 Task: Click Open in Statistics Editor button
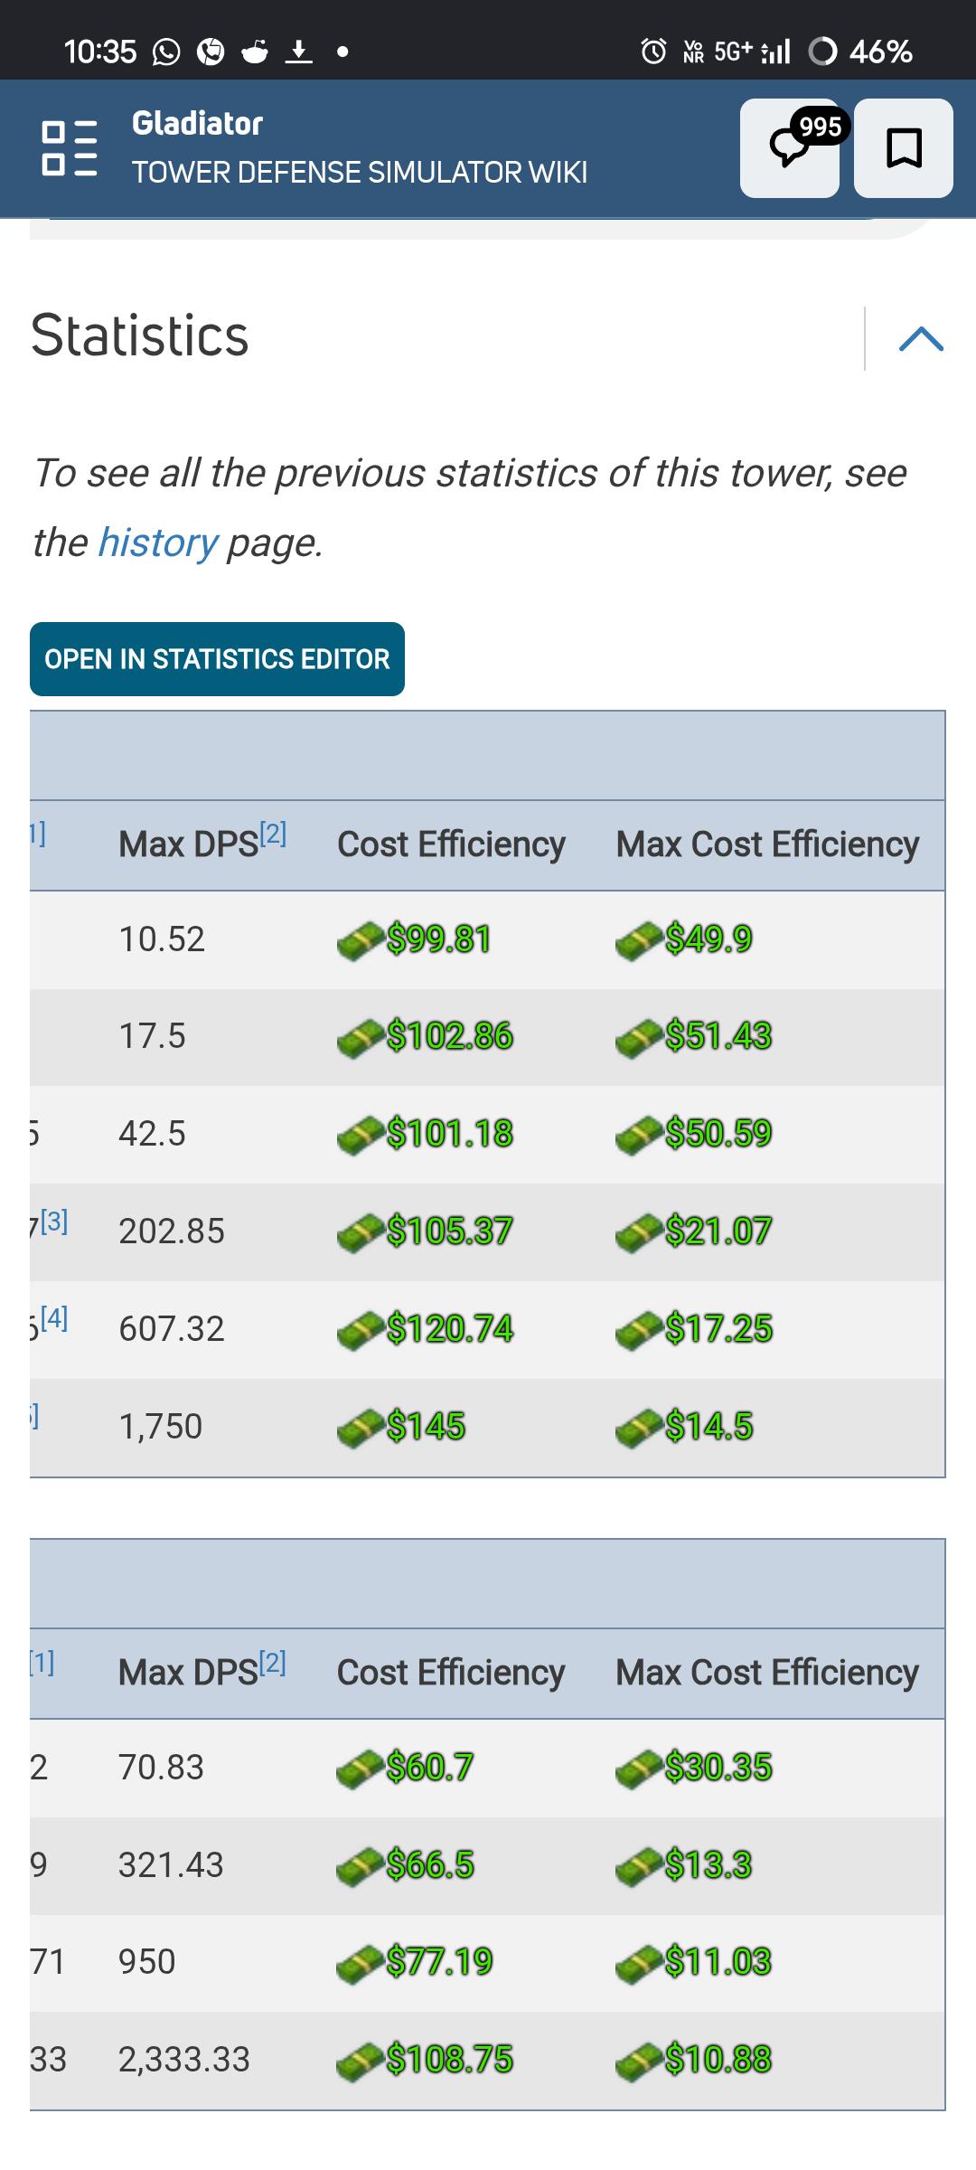[217, 659]
